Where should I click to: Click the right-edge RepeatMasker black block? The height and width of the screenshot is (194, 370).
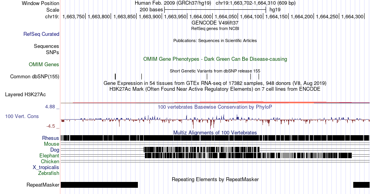click(361, 185)
